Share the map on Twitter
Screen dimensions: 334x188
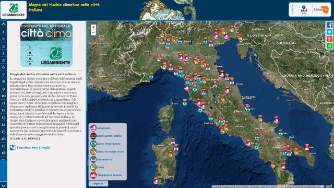329,32
